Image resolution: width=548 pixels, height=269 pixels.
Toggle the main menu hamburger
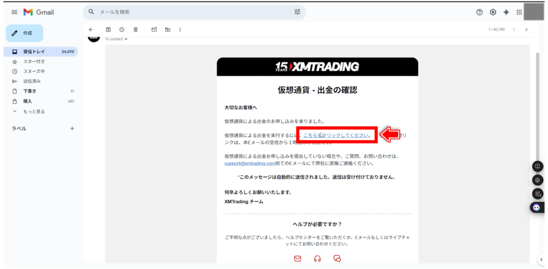tap(14, 12)
